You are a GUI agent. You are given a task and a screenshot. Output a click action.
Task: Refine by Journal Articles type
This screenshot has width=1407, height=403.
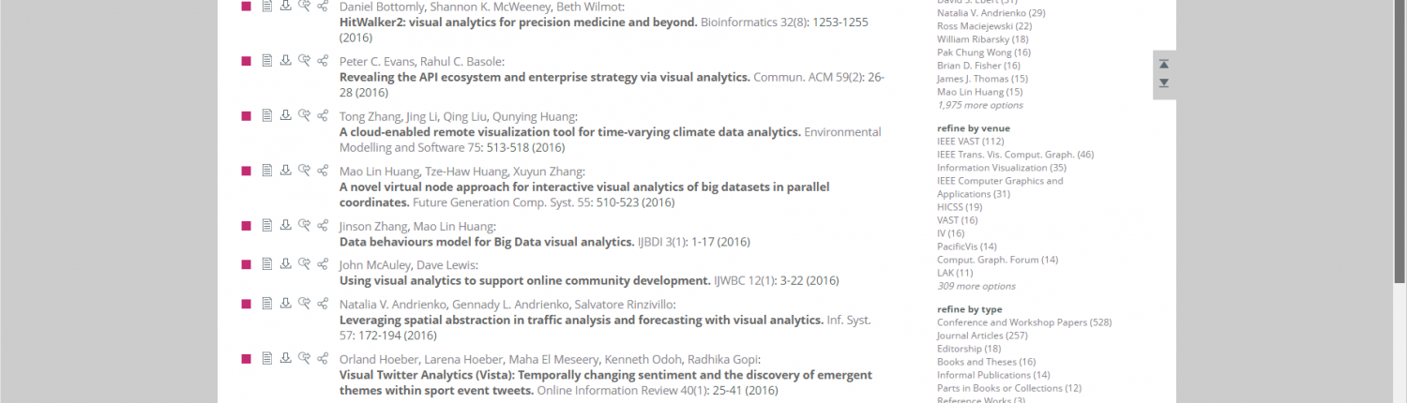(982, 336)
